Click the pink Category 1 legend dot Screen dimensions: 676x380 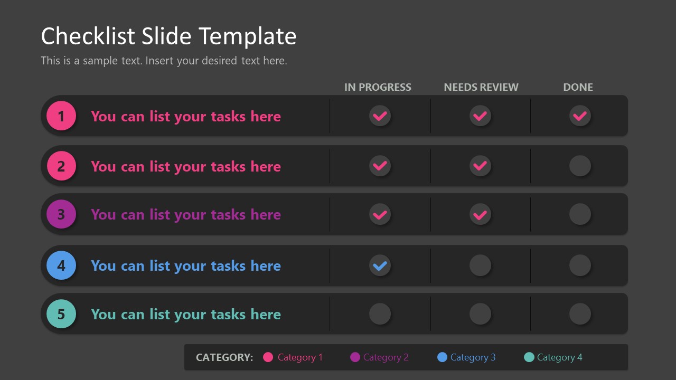[x=268, y=357]
